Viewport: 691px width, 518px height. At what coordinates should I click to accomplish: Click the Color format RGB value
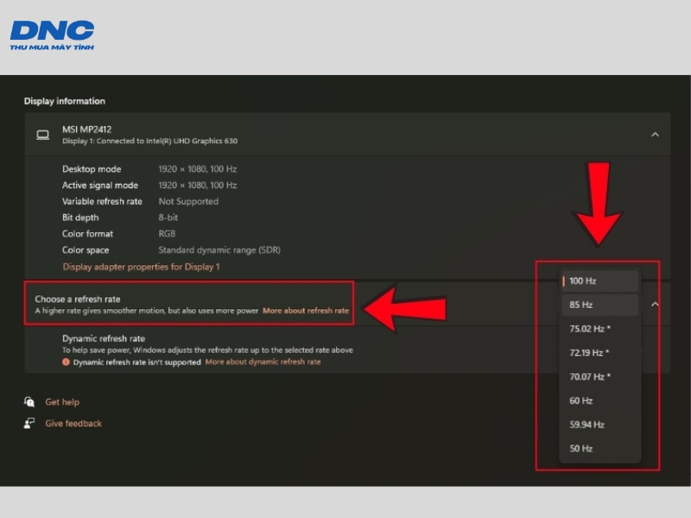167,233
